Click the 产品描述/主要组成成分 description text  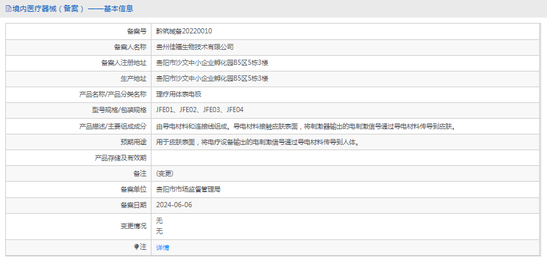click(x=306, y=127)
